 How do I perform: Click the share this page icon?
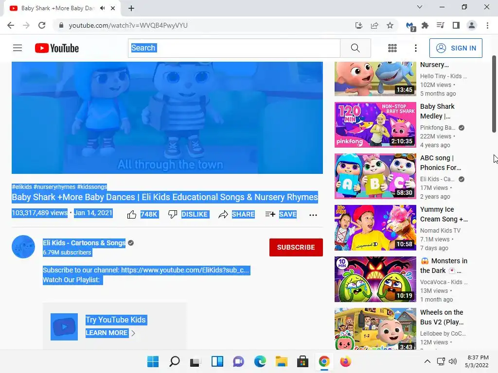tap(374, 25)
